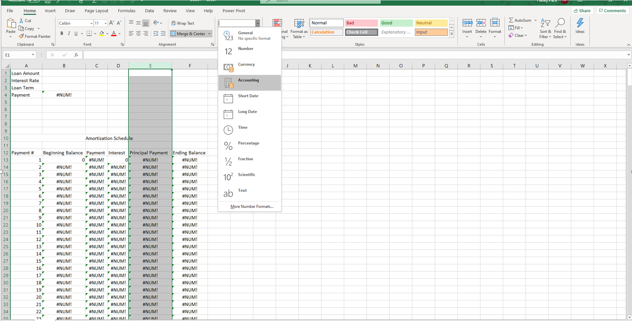
Task: Click the Share button
Action: point(582,11)
